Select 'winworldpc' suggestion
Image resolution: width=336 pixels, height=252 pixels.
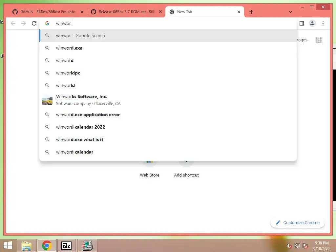[168, 73]
